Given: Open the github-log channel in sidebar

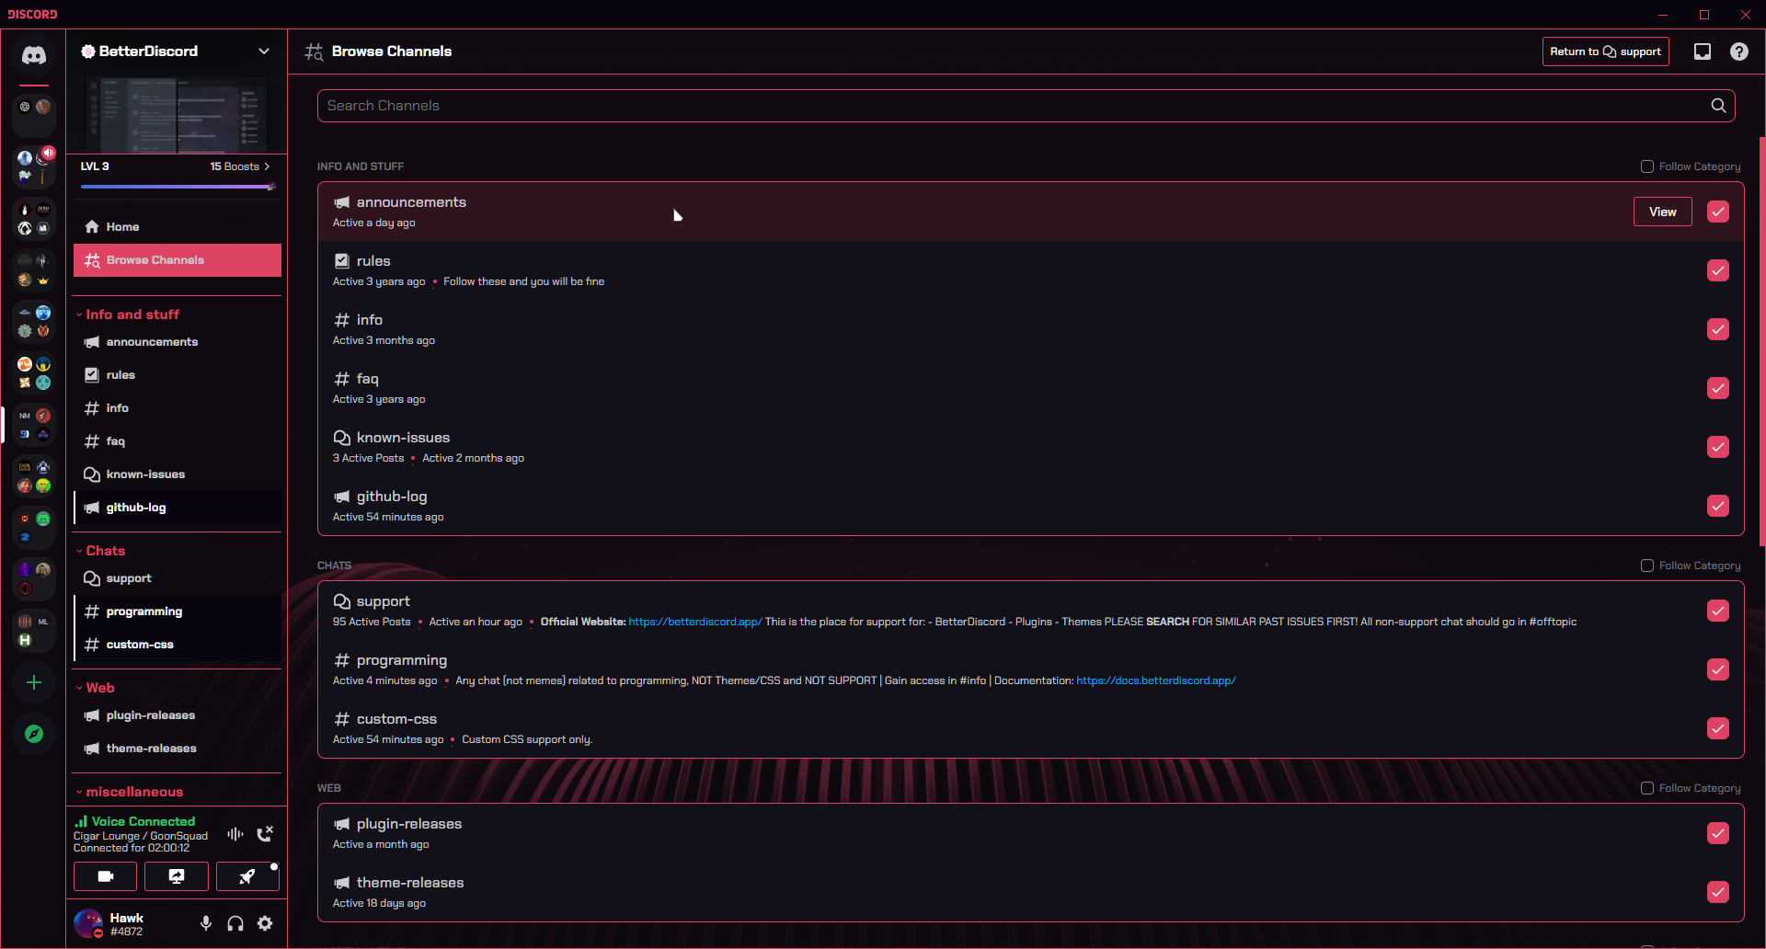Looking at the screenshot, I should click(x=178, y=508).
